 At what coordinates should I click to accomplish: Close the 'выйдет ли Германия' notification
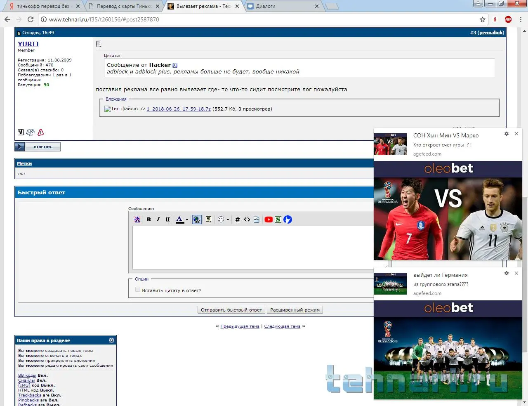point(516,273)
